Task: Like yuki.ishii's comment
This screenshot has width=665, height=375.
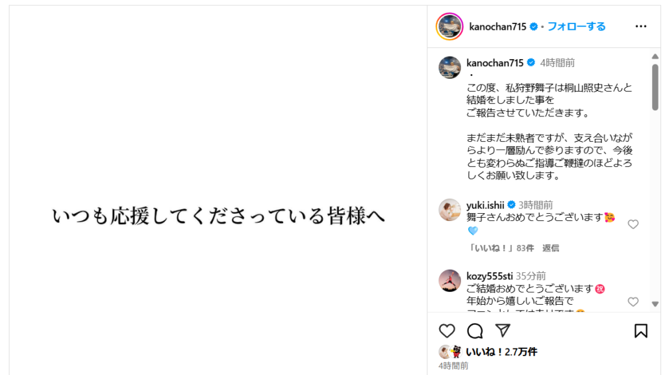Action: 633,224
